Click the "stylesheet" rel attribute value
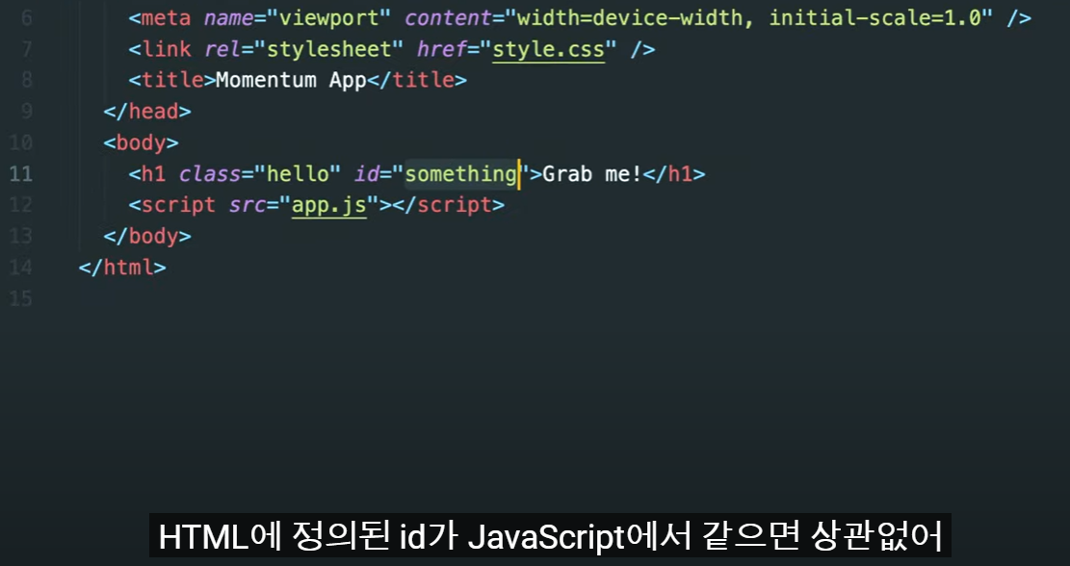The height and width of the screenshot is (566, 1070). coord(329,50)
